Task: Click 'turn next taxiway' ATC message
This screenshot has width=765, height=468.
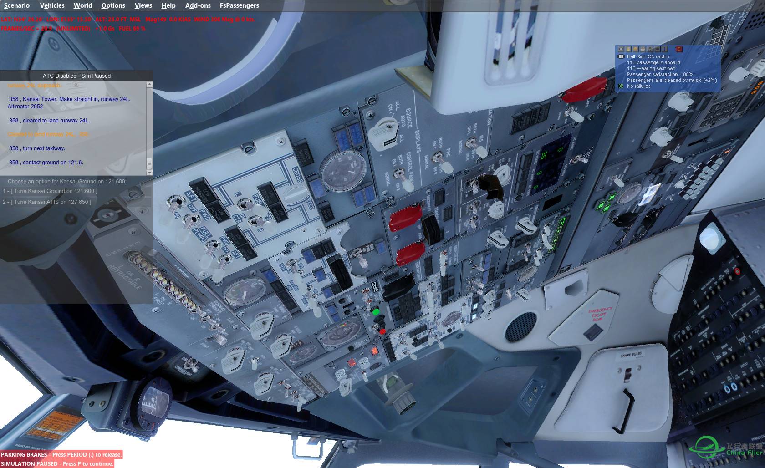Action: point(37,148)
